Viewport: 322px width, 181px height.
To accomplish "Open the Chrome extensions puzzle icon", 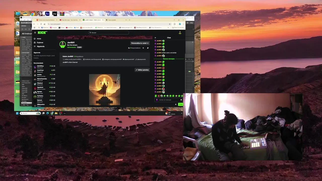I will click(x=175, y=24).
